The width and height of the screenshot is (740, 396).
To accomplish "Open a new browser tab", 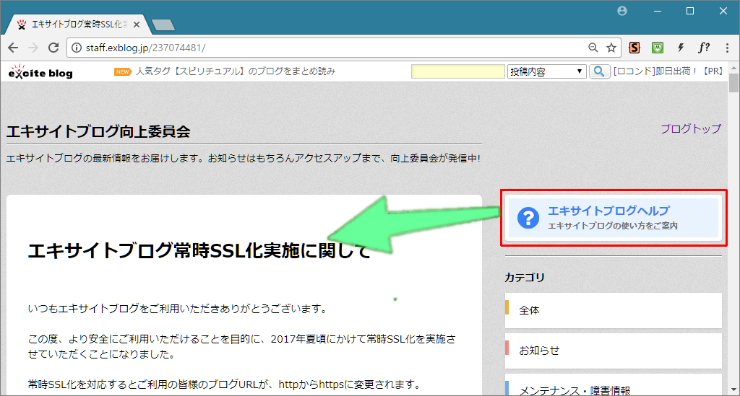I will 163,25.
